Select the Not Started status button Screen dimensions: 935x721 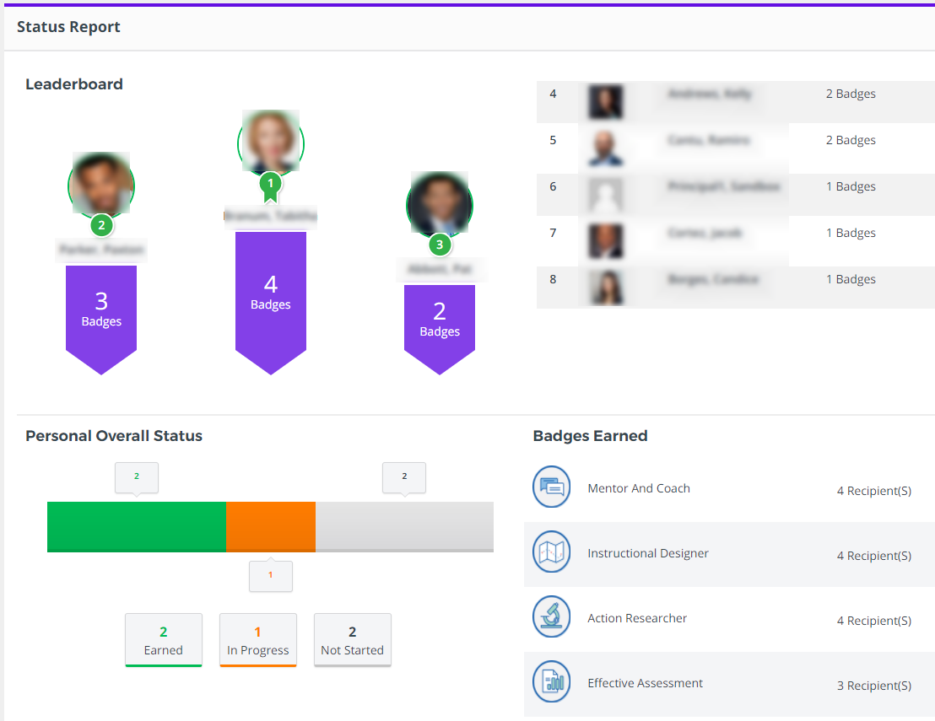pos(352,640)
